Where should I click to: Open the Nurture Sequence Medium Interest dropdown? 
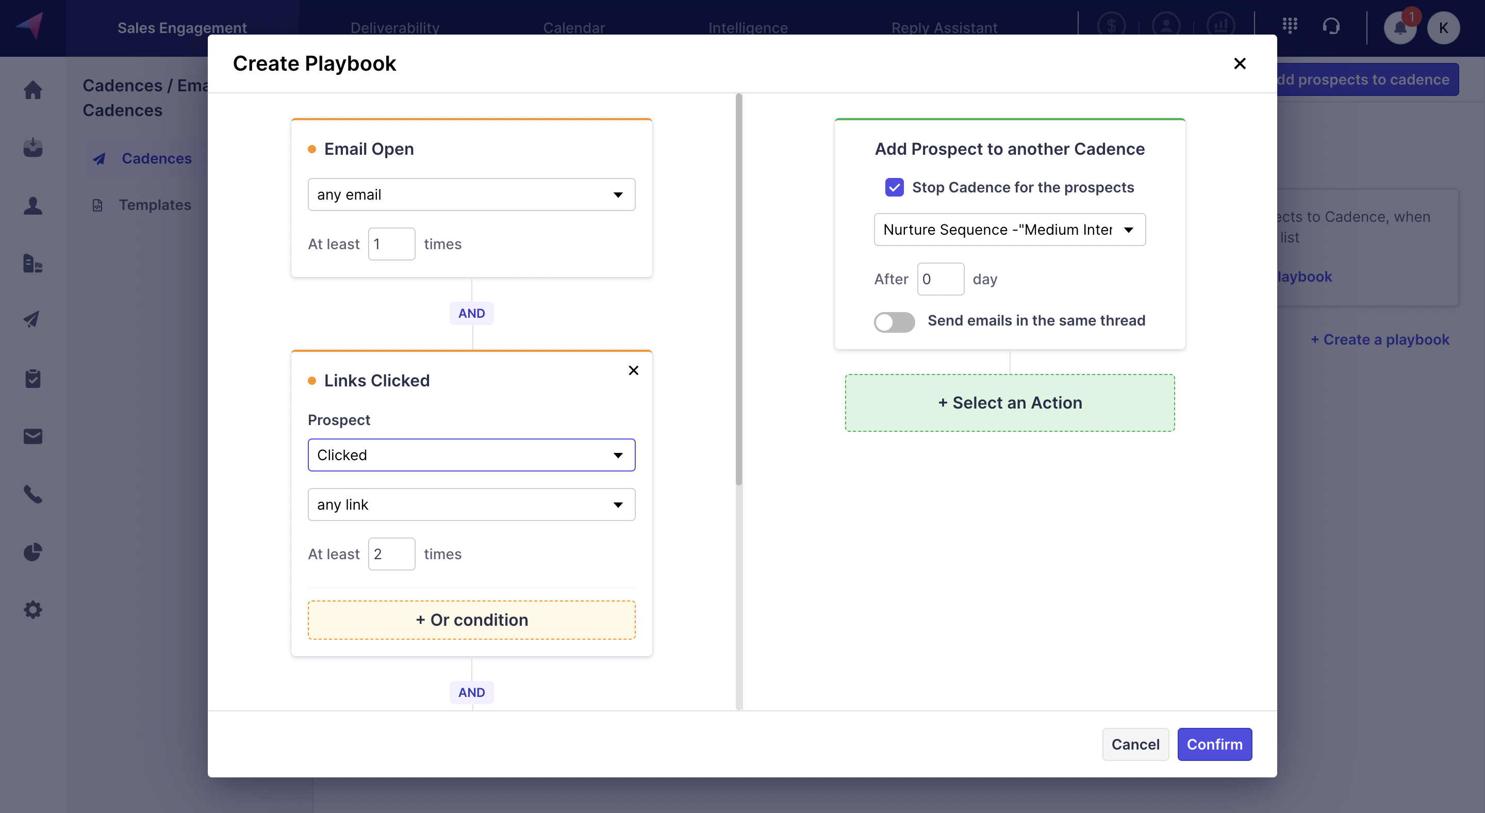coord(1010,229)
